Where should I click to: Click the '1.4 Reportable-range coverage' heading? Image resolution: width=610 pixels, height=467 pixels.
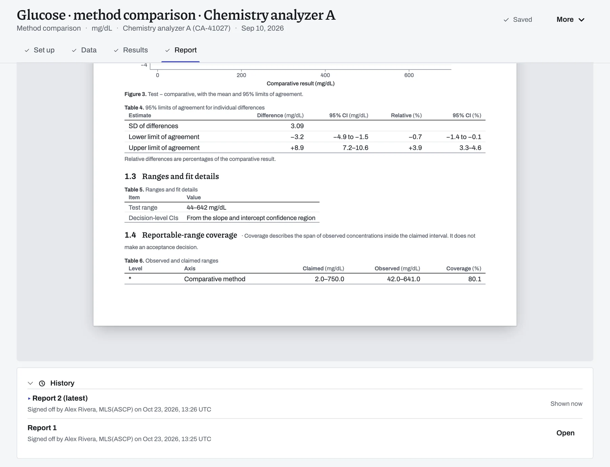pos(181,235)
